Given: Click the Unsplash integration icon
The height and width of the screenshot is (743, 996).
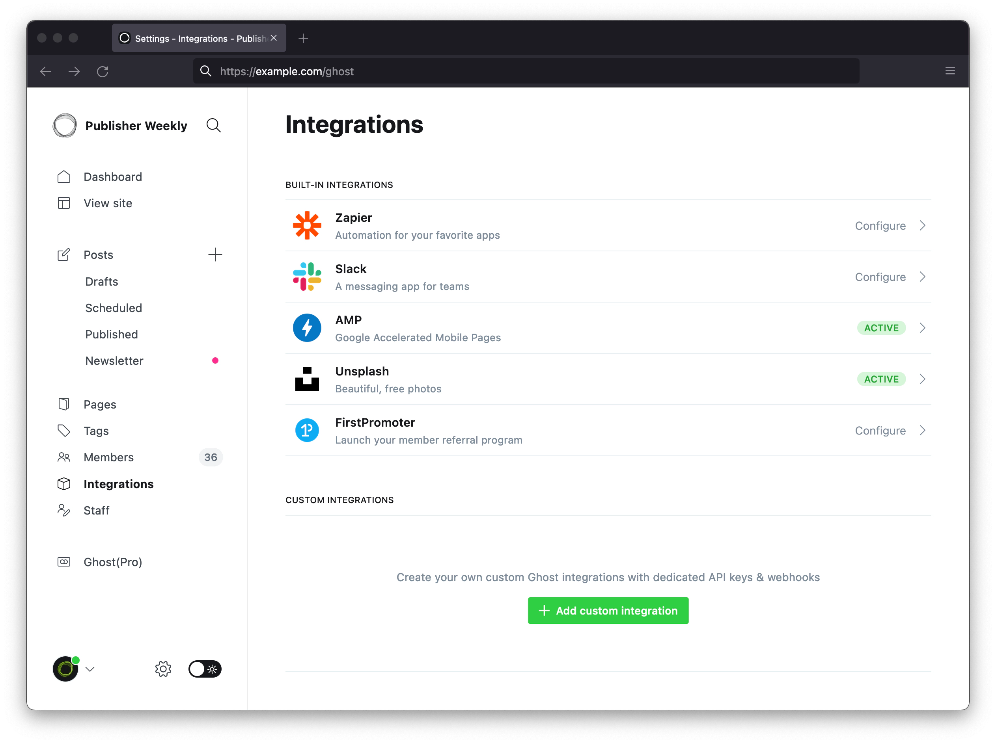Looking at the screenshot, I should click(x=307, y=379).
